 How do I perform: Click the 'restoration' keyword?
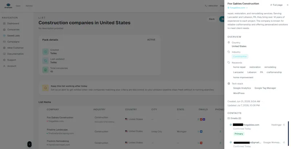(255, 67)
